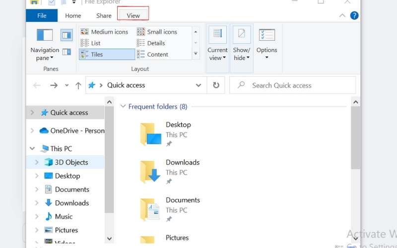Collapse the ribbon with the caret
Screen dimensions: 397x248
342,16
